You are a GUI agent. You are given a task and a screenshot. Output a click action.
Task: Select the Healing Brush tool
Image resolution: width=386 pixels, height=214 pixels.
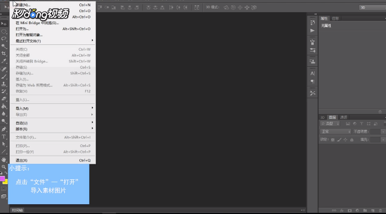(3, 69)
